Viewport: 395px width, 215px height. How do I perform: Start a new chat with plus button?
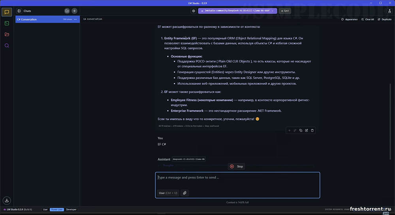74,11
